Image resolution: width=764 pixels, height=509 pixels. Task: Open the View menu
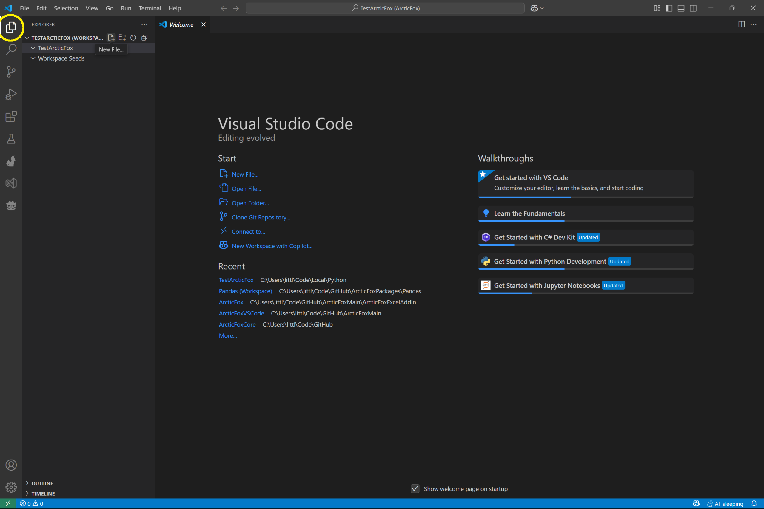92,8
